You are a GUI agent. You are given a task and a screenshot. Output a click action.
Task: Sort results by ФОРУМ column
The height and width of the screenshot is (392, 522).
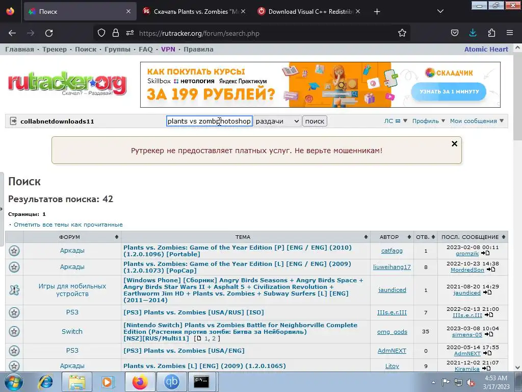pyautogui.click(x=72, y=237)
